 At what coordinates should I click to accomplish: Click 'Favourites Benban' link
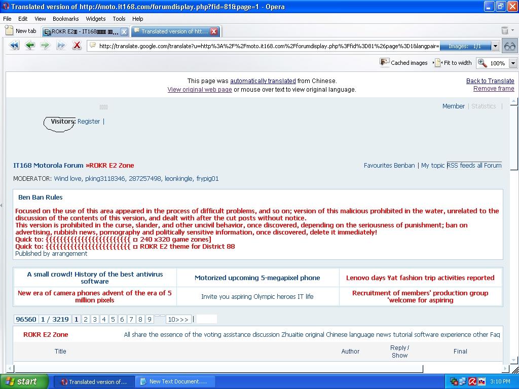click(x=389, y=166)
